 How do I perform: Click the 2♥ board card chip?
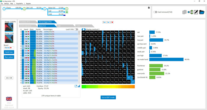click(112, 22)
